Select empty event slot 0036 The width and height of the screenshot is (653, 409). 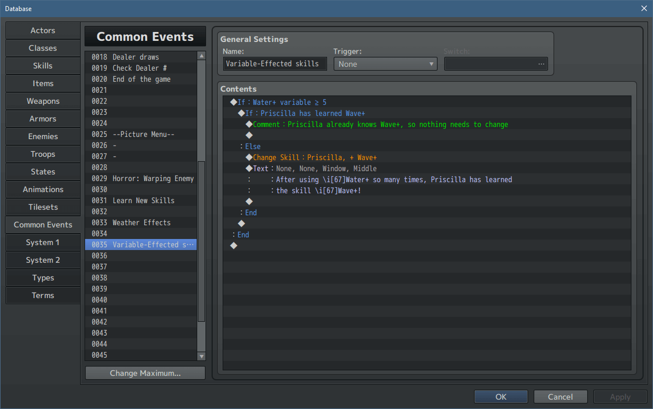coord(141,256)
